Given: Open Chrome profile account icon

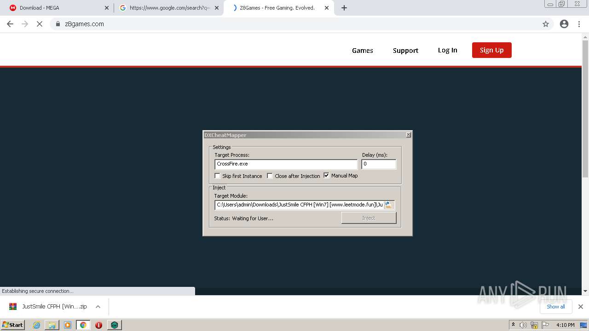Looking at the screenshot, I should (564, 24).
